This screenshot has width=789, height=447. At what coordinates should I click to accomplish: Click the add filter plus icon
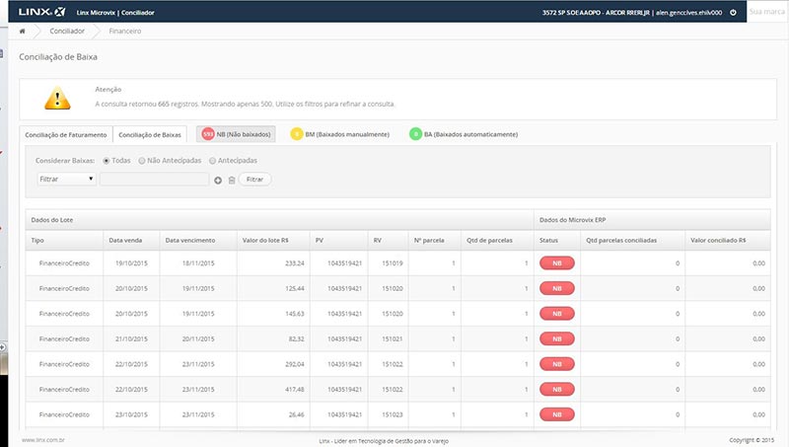(x=218, y=180)
